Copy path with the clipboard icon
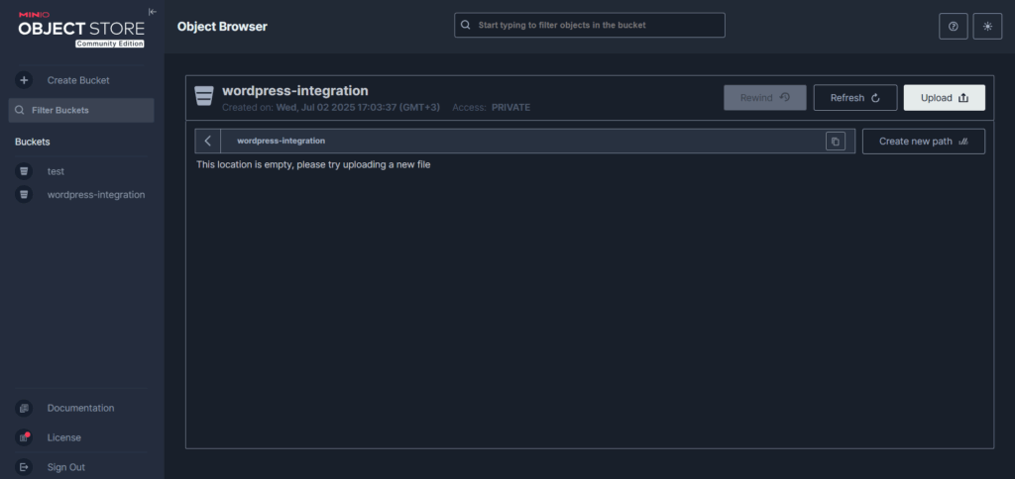Viewport: 1015px width, 479px height. click(835, 142)
